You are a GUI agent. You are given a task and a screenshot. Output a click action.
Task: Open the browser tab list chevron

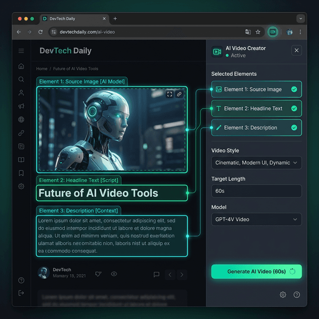(x=300, y=18)
